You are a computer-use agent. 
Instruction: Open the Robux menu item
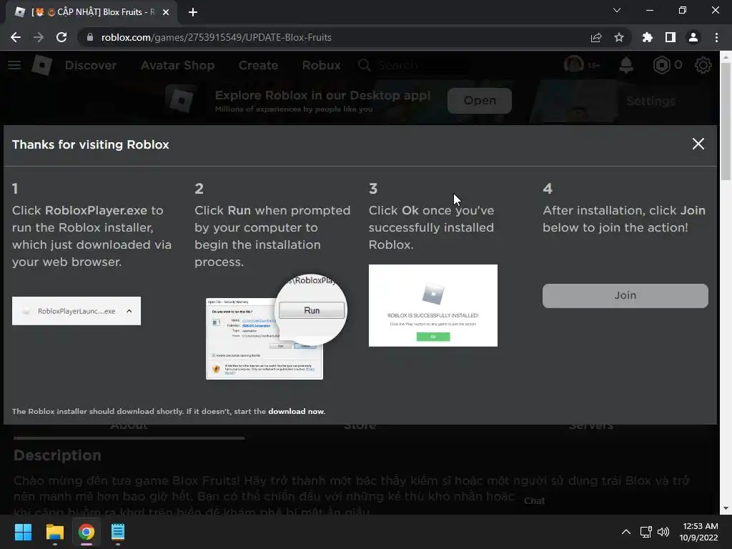click(321, 65)
